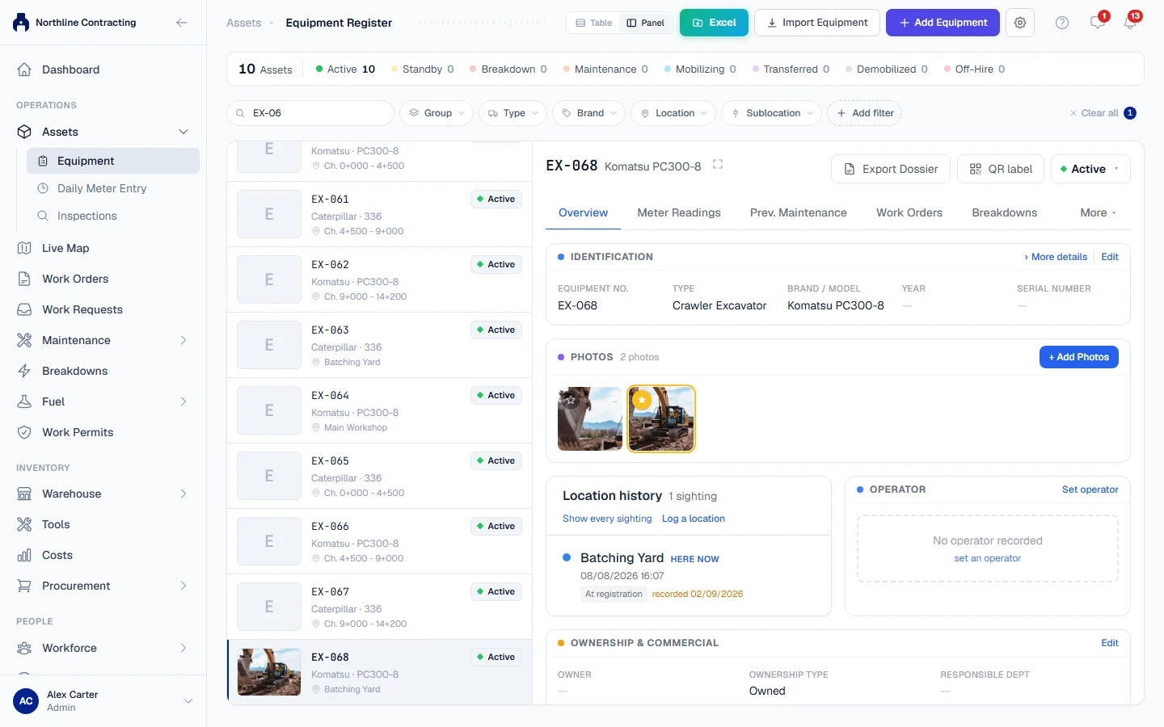This screenshot has height=727, width=1164.
Task: Click the Costs chart icon
Action: [24, 555]
